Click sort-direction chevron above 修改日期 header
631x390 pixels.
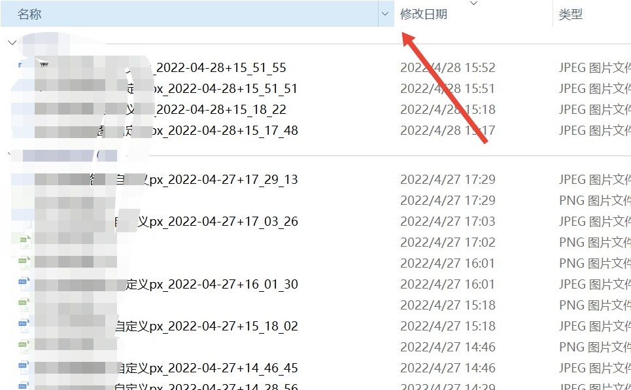473,3
